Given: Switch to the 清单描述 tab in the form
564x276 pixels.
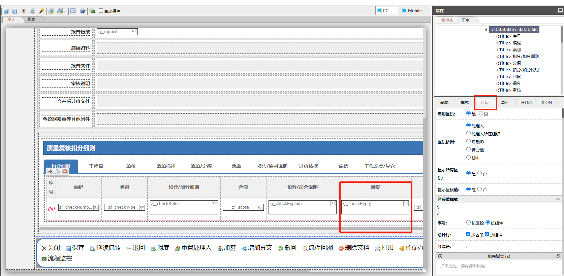Looking at the screenshot, I should click(x=166, y=166).
